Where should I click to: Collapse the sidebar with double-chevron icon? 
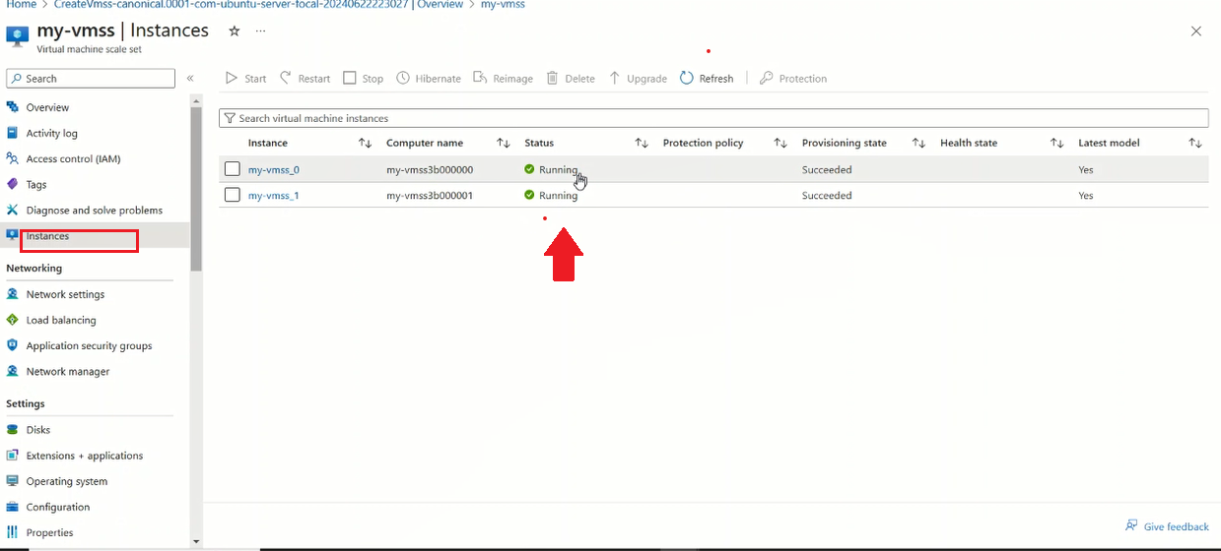pyautogui.click(x=190, y=78)
